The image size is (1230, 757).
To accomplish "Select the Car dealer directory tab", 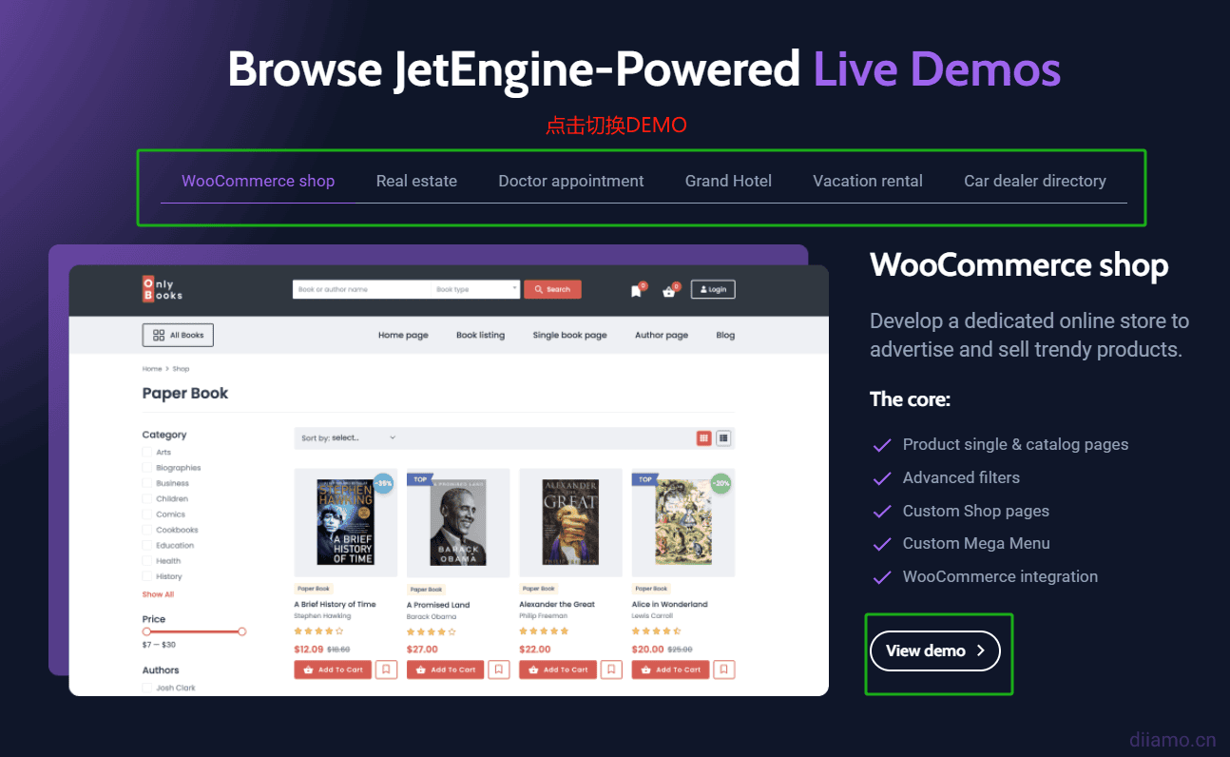I will coord(1035,181).
